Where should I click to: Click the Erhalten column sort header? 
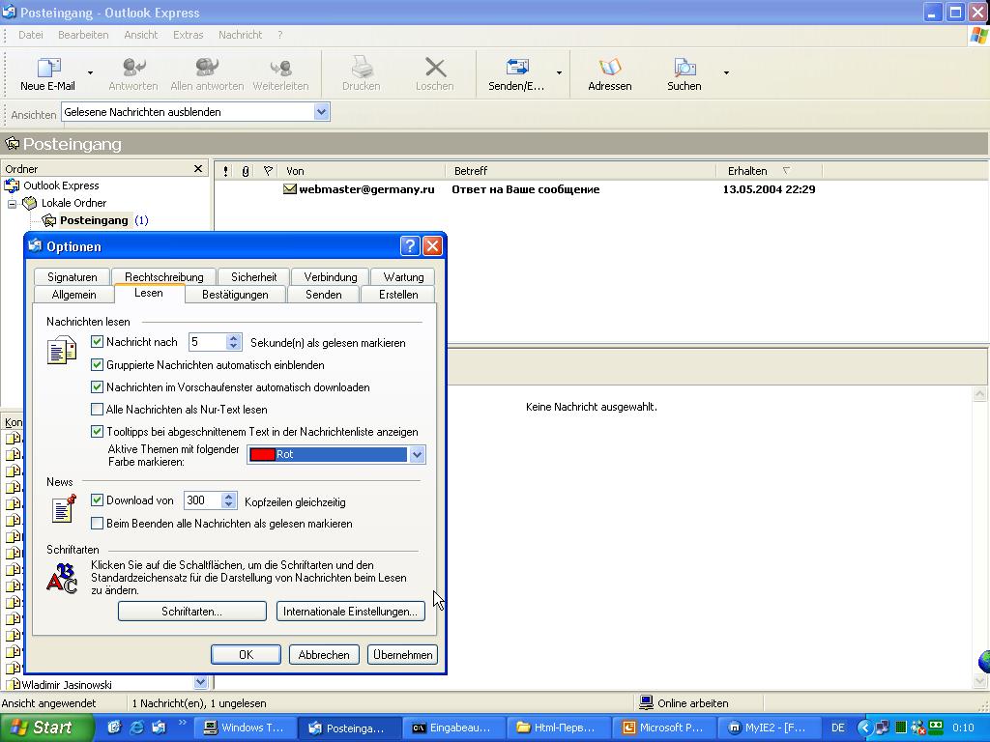769,171
